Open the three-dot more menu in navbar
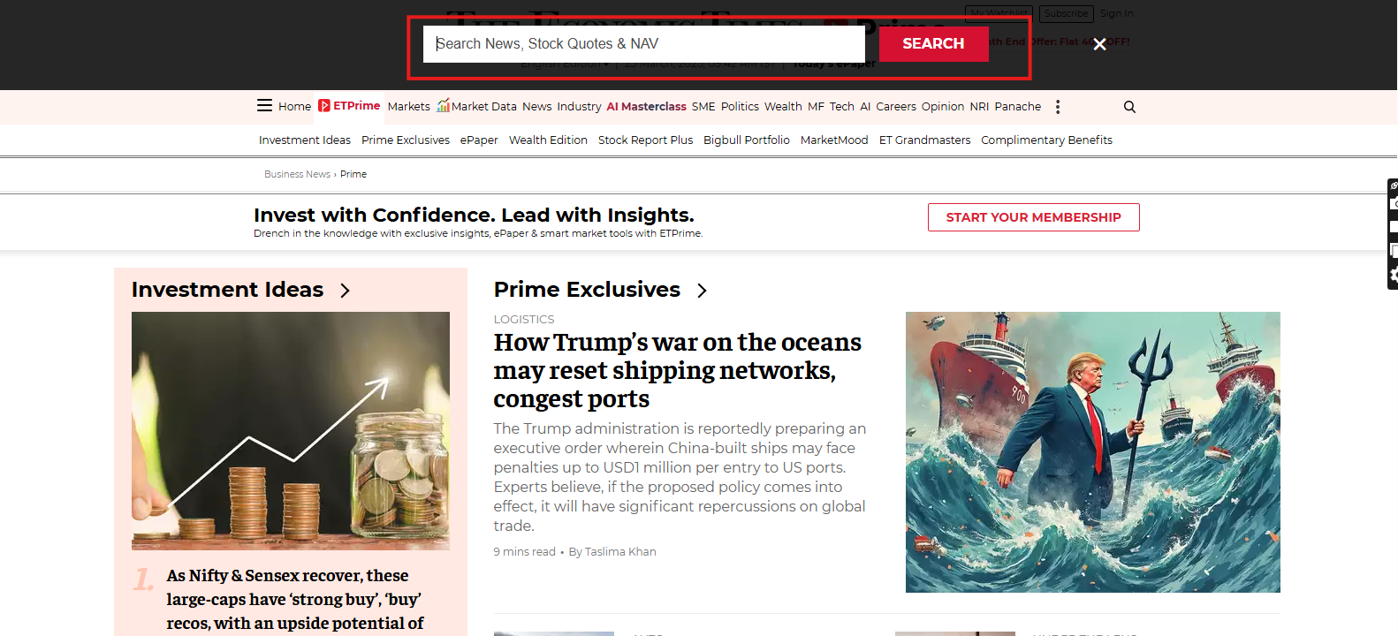Screen dimensions: 1398x636 click(x=1058, y=107)
